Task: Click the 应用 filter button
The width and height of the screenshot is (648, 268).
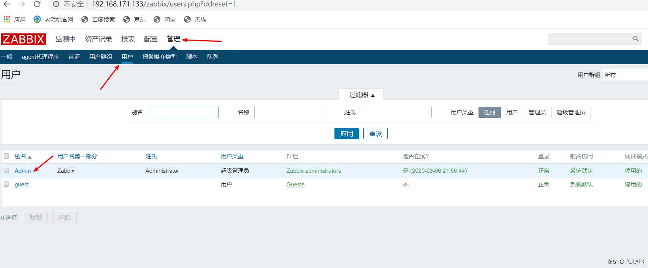Action: pos(347,134)
